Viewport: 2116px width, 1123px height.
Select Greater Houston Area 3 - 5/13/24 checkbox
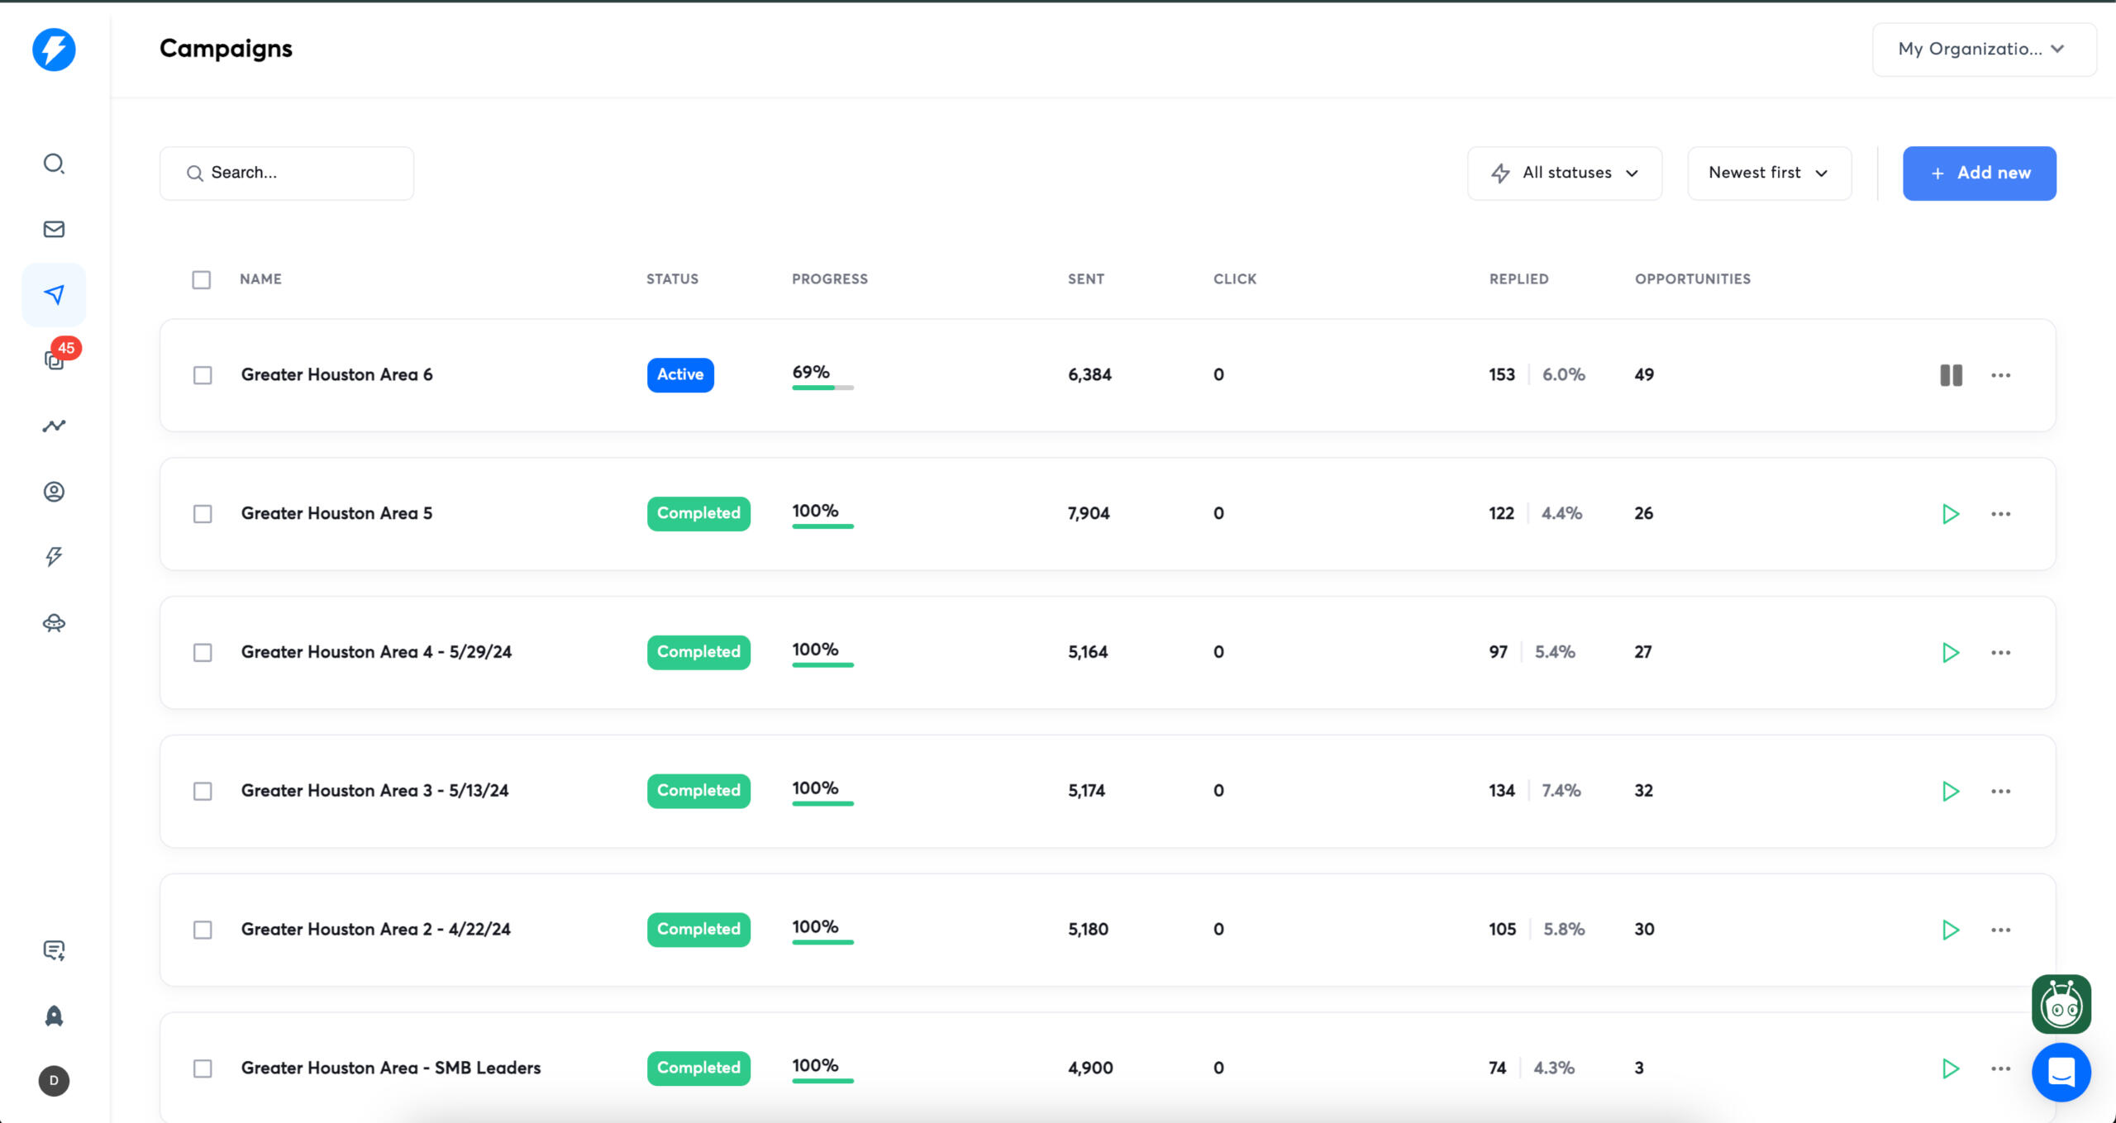tap(203, 791)
